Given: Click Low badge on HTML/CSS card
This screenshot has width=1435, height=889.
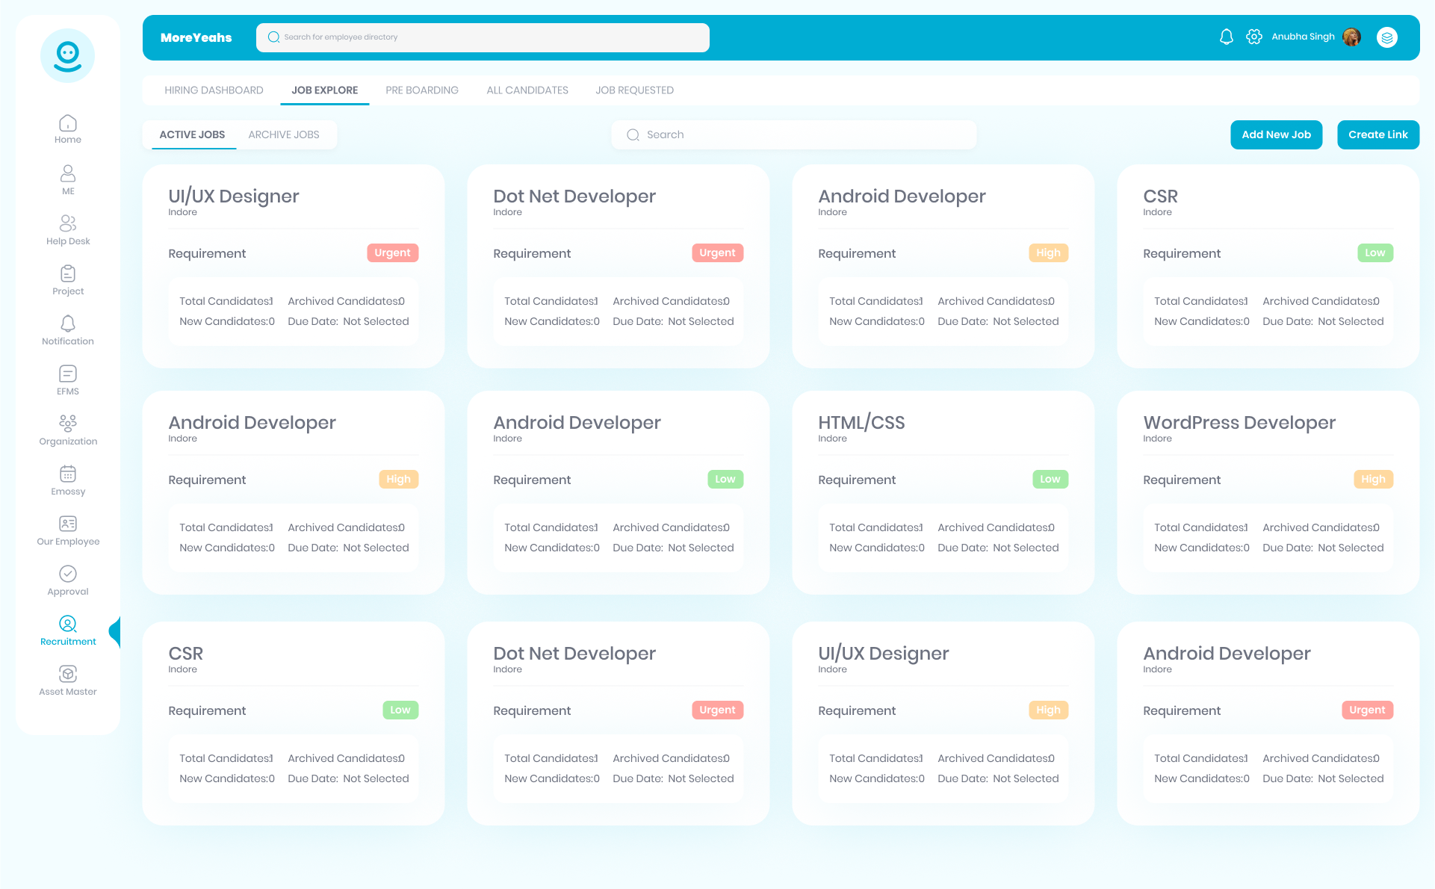Looking at the screenshot, I should pos(1050,479).
